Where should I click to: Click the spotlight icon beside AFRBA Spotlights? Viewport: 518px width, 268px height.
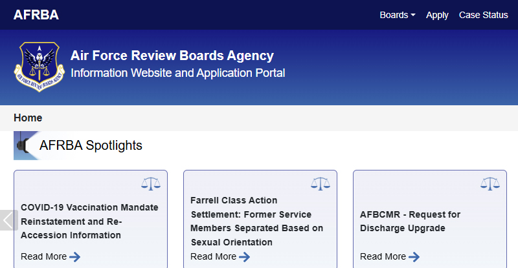25,145
